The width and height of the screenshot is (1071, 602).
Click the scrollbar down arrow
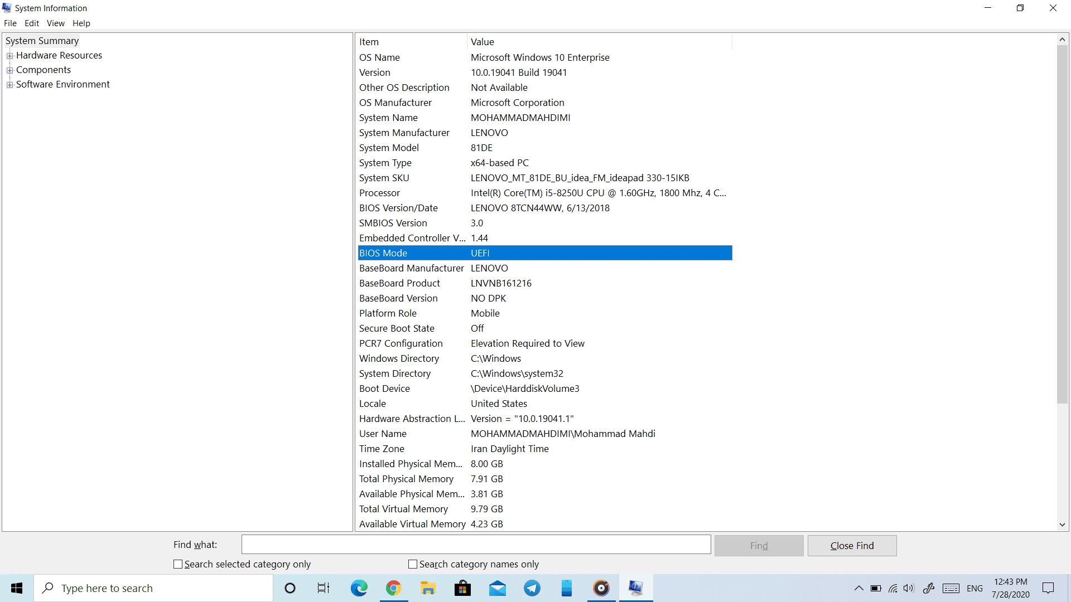point(1062,525)
